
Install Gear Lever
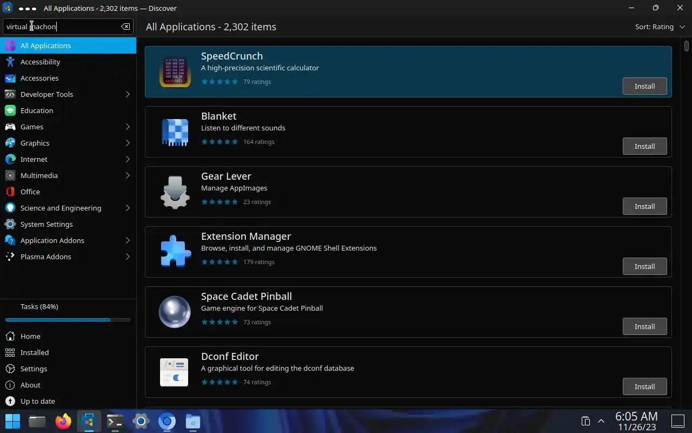(x=644, y=206)
